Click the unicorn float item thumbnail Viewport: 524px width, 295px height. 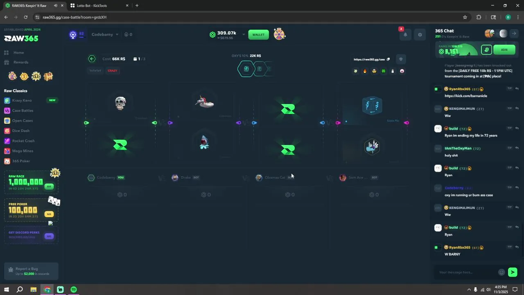coord(204,102)
